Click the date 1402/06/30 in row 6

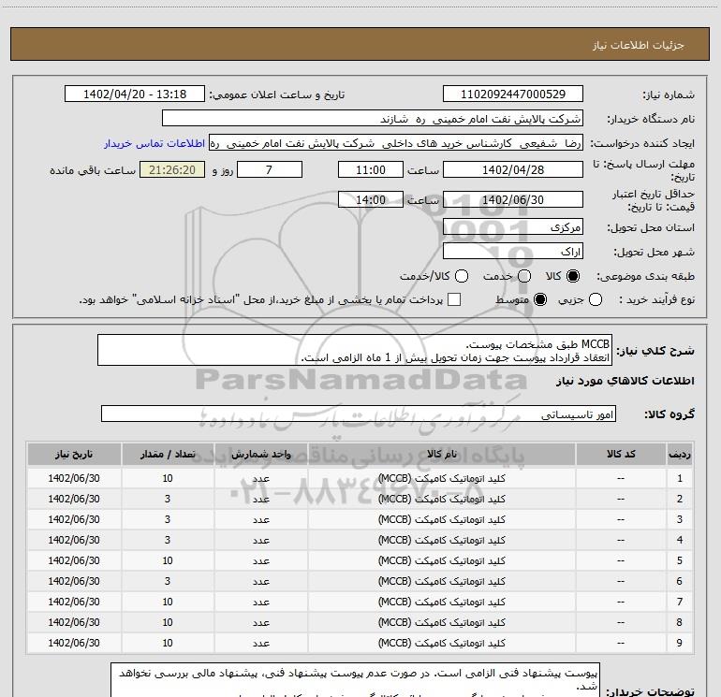click(x=74, y=581)
